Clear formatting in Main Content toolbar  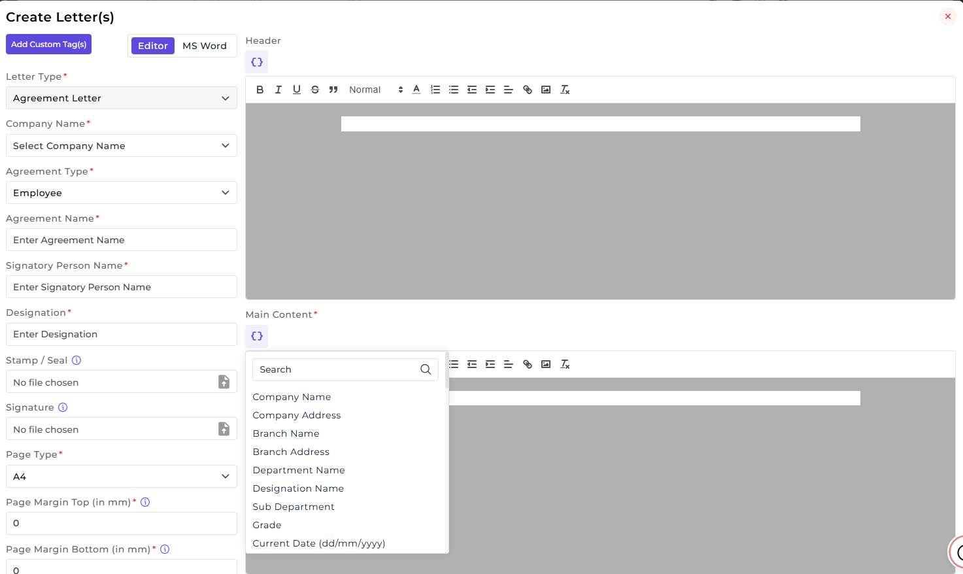(x=565, y=364)
